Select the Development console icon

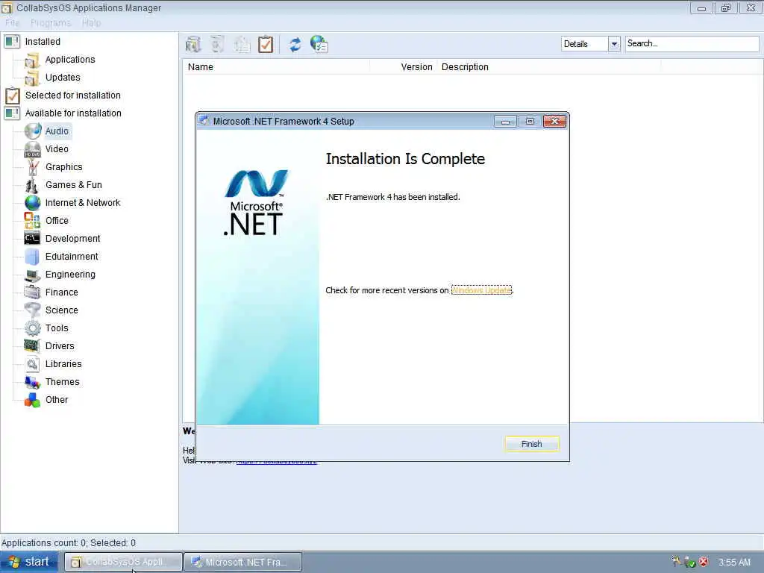(x=33, y=239)
